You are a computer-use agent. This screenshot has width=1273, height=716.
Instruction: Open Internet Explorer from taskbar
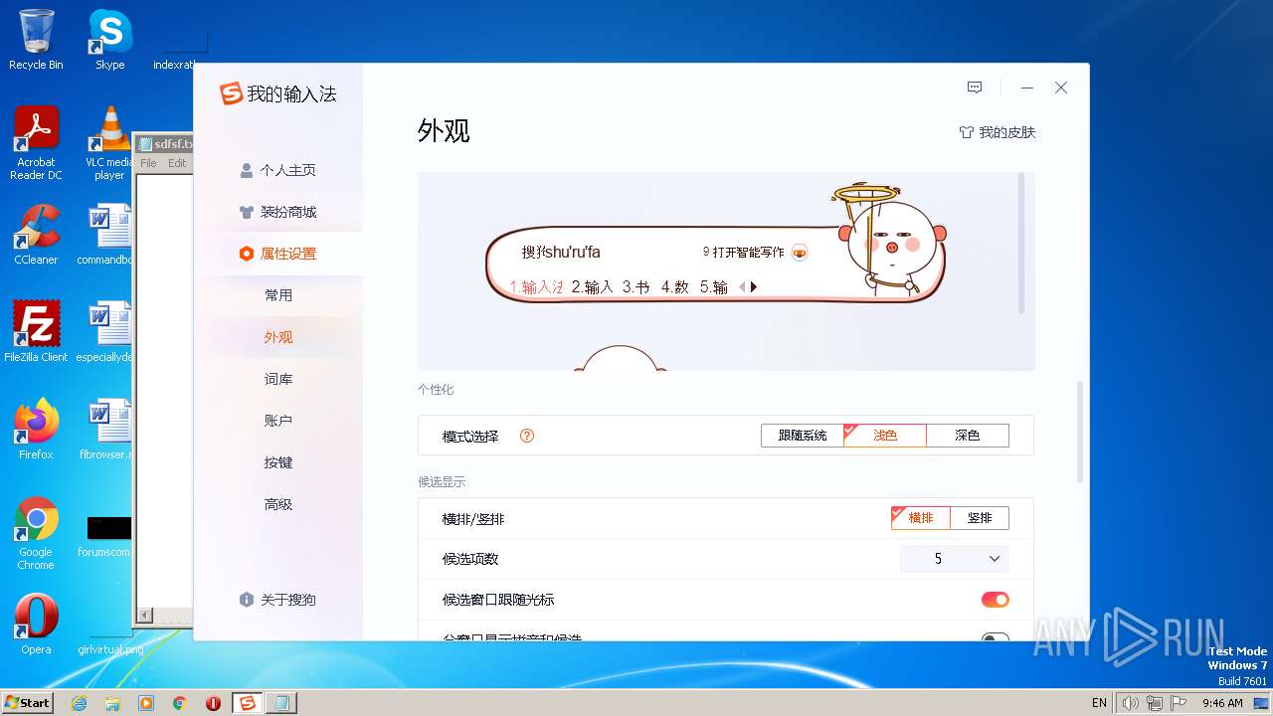[80, 703]
